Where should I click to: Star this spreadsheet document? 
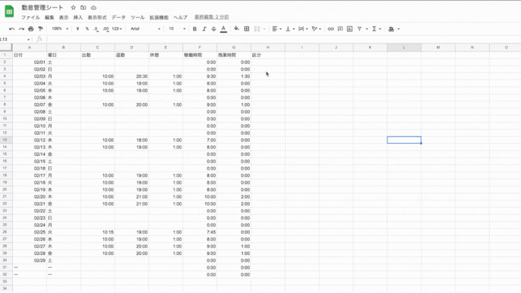pos(73,7)
